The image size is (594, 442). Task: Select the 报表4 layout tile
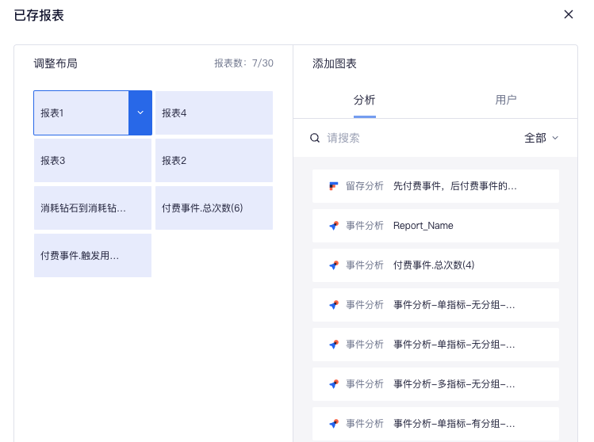pyautogui.click(x=214, y=112)
